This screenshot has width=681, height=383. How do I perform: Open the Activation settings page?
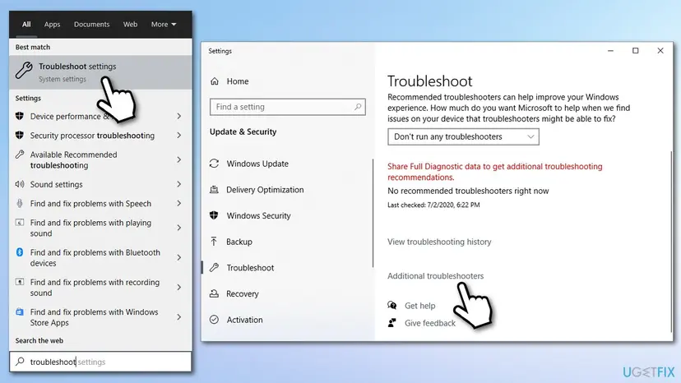[x=244, y=320]
